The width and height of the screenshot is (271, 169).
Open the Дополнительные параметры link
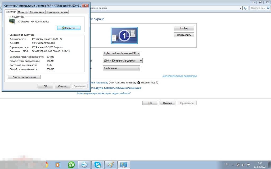click(180, 76)
